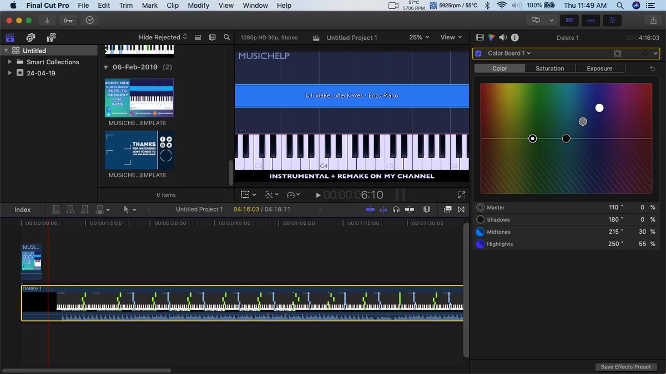Open the Trim menu
Screen dimensions: 666x374
click(126, 5)
